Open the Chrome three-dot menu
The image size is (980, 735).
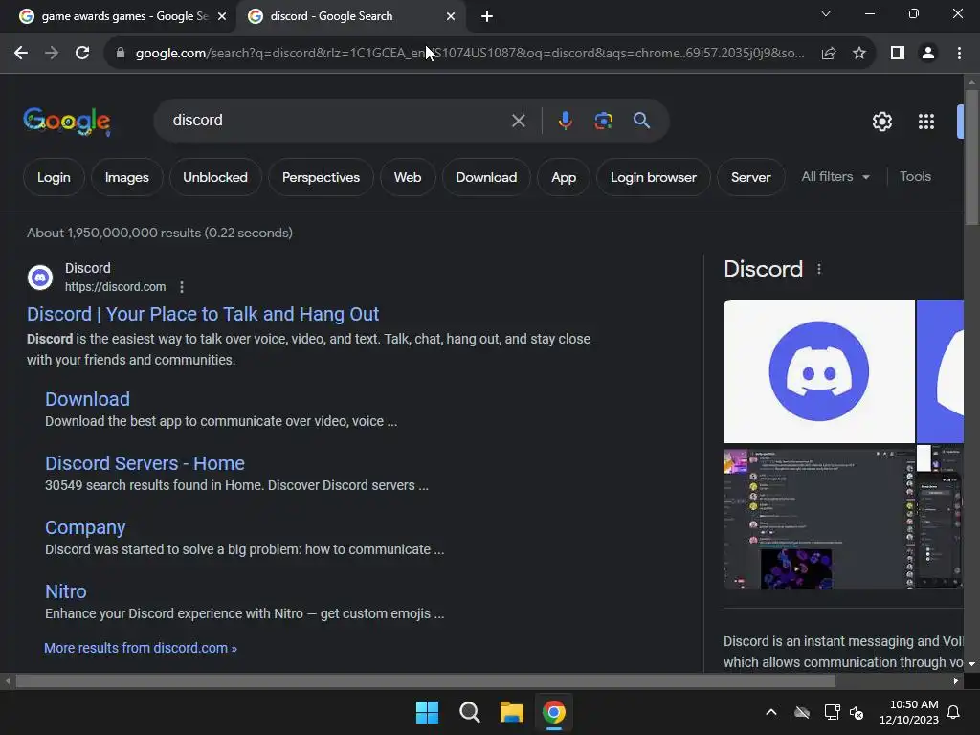(959, 54)
